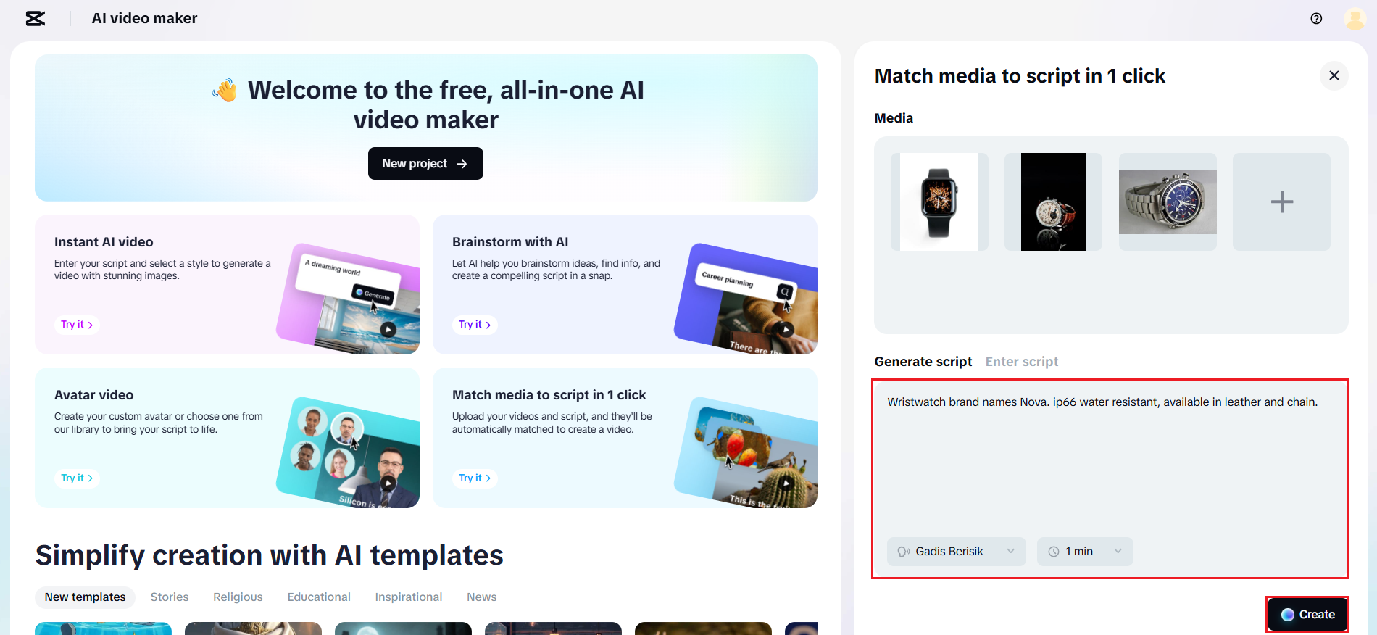Screen dimensions: 1377x635
Task: Click Try it under Brainstorm with AI
Action: (475, 325)
